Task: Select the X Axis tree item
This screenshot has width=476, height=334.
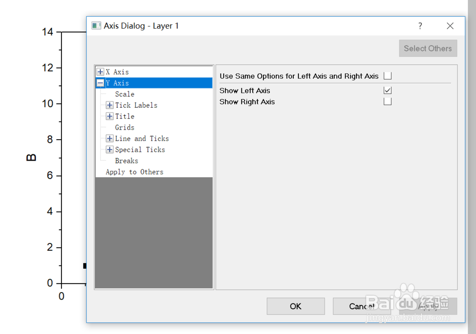Action: pos(117,72)
